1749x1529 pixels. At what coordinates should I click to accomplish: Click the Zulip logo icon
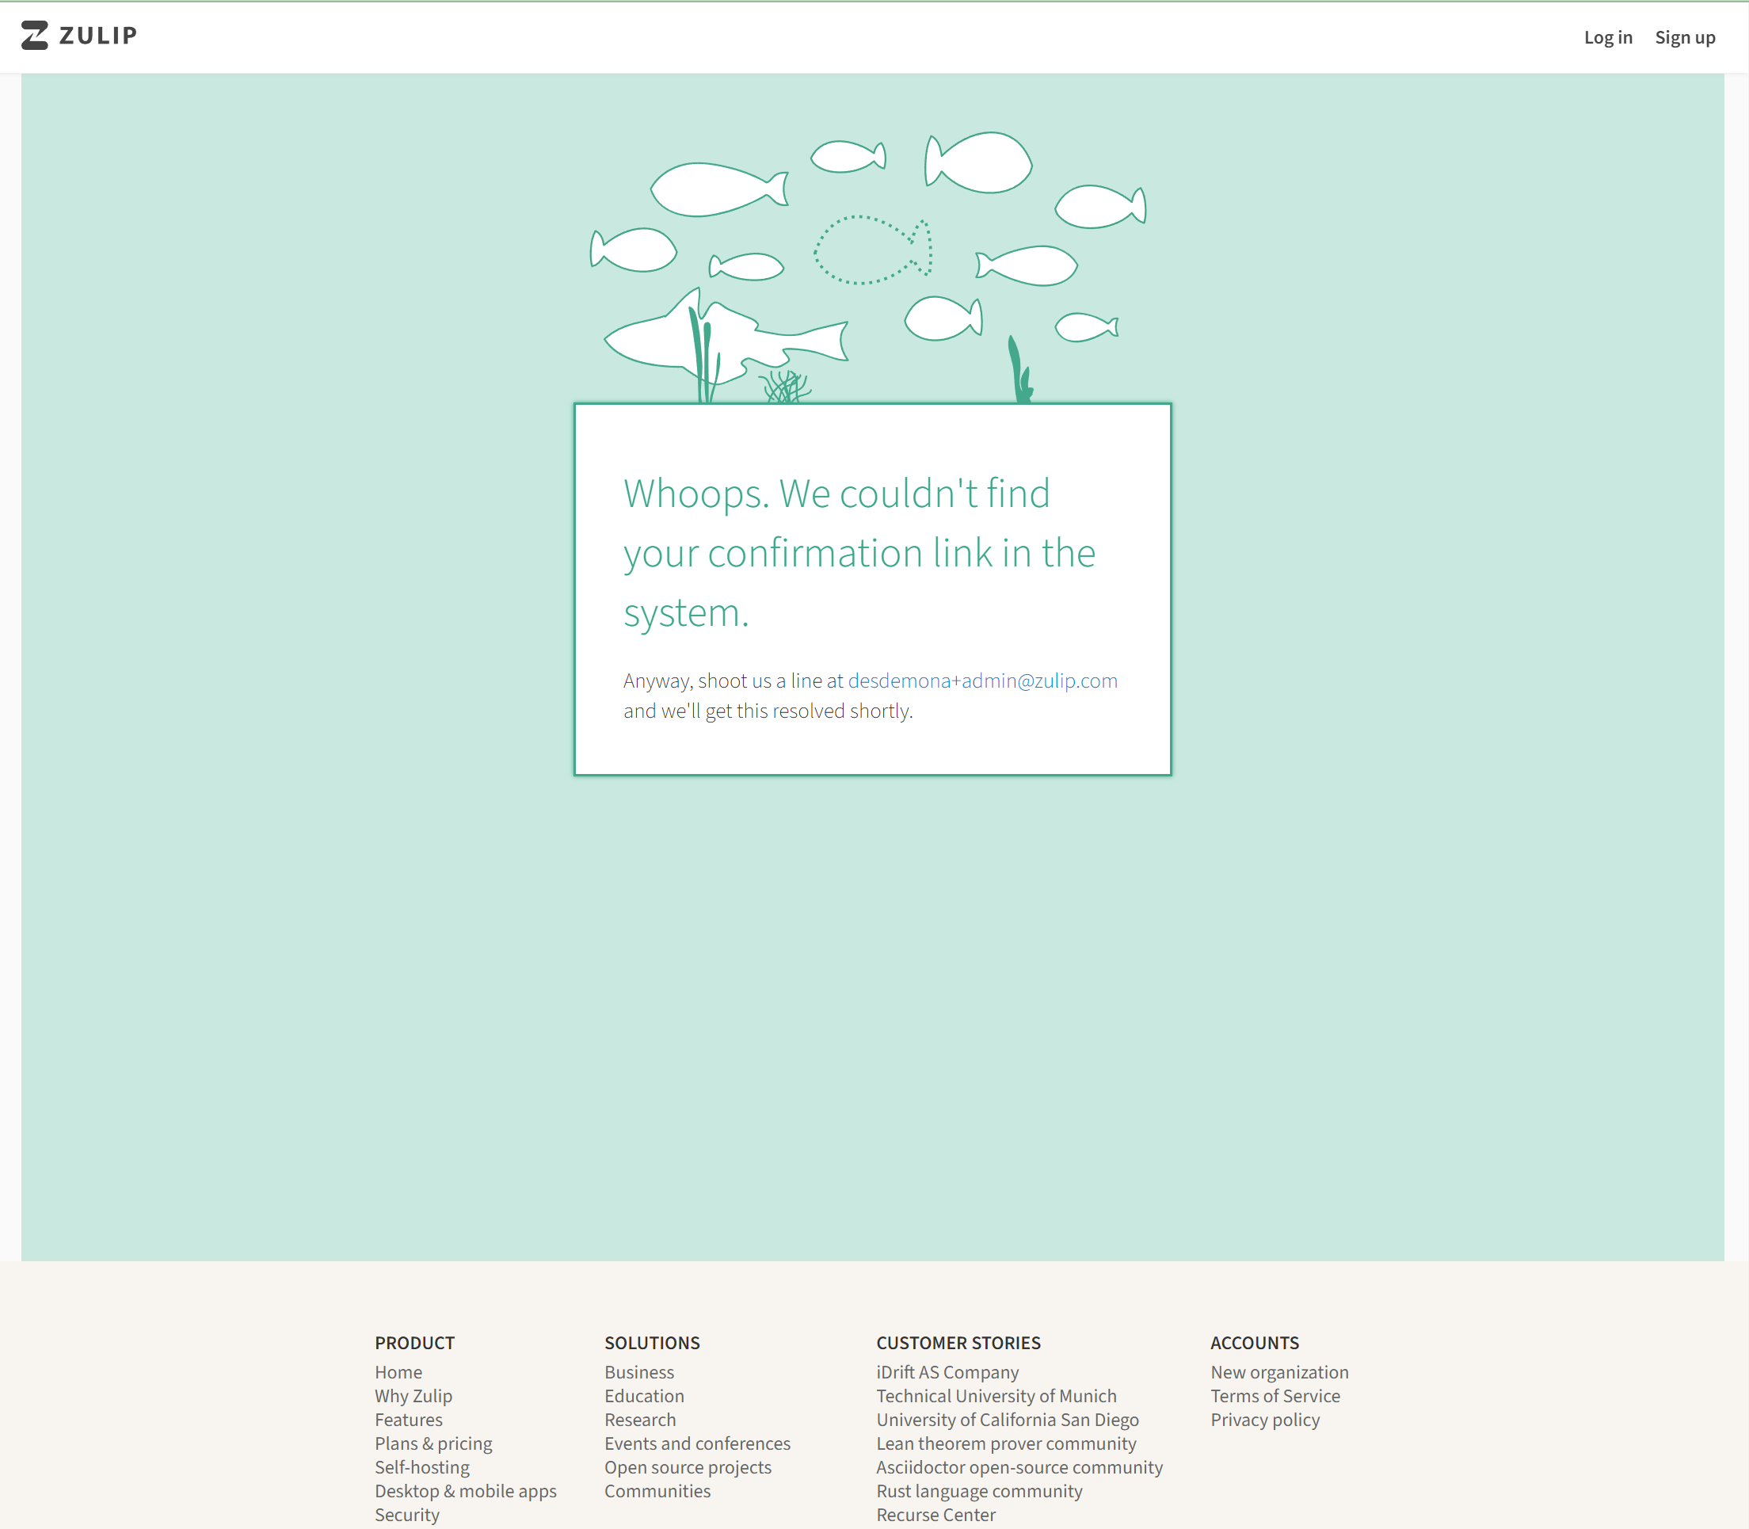coord(33,36)
